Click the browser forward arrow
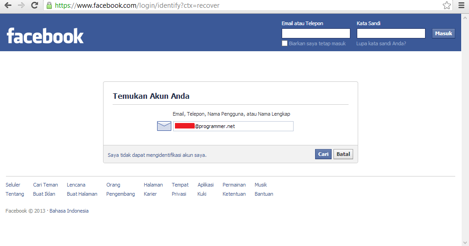The image size is (469, 246). click(21, 5)
